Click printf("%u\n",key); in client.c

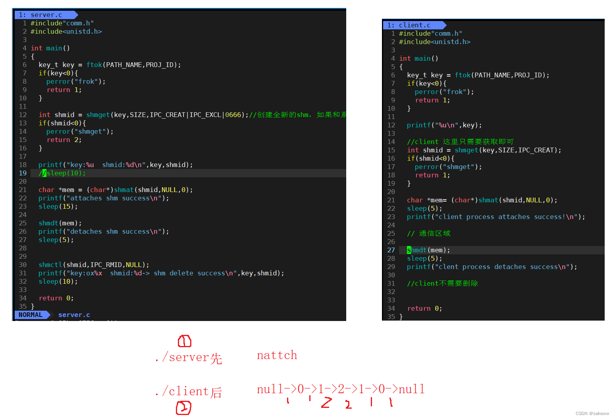click(x=444, y=125)
